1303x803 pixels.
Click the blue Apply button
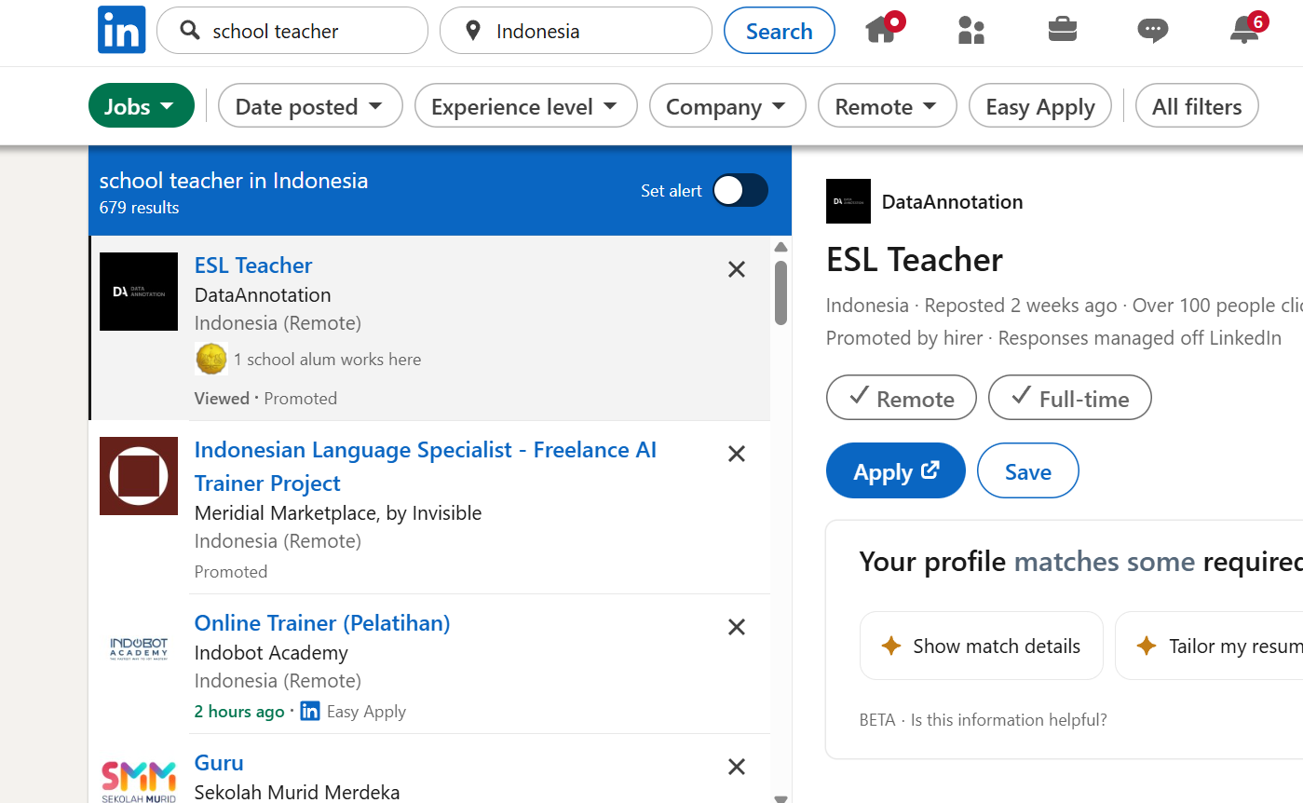click(x=895, y=471)
